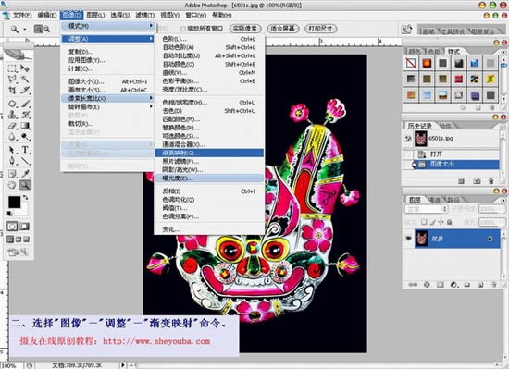Viewport: 509px width, 369px height.
Task: Enable Quick Mask mode button
Action: (x=25, y=226)
